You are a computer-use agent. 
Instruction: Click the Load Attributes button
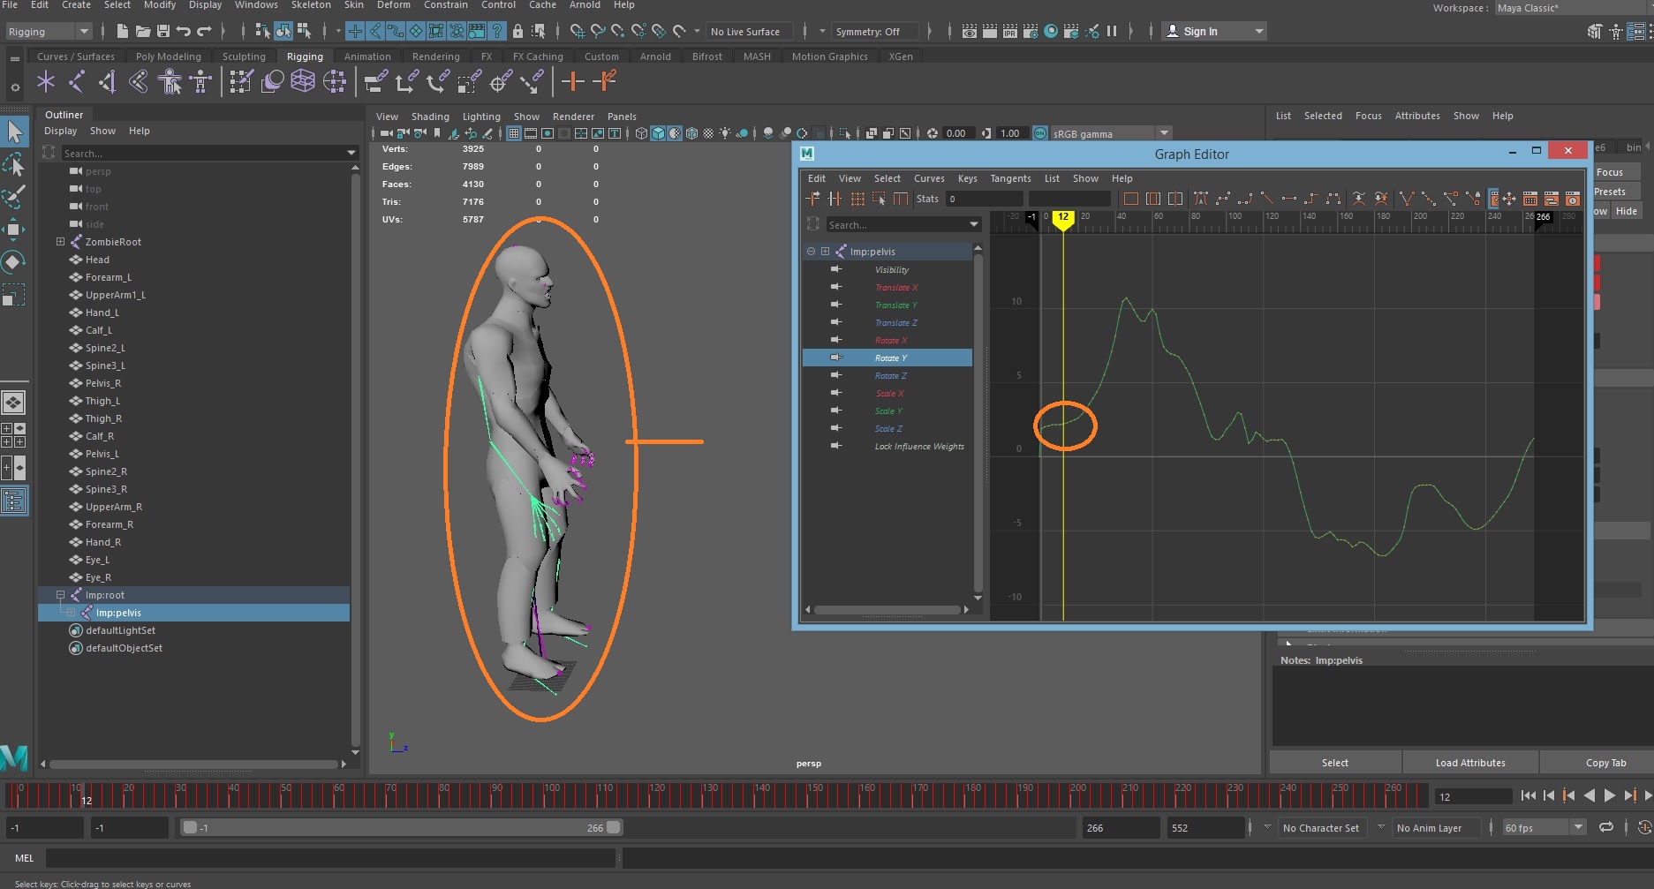(1470, 763)
